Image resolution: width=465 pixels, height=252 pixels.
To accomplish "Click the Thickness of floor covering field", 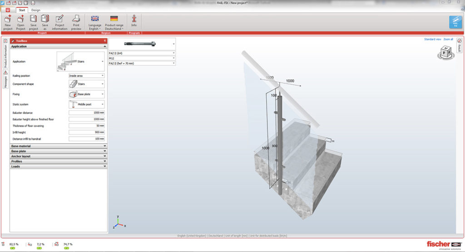I will pyautogui.click(x=86, y=126).
